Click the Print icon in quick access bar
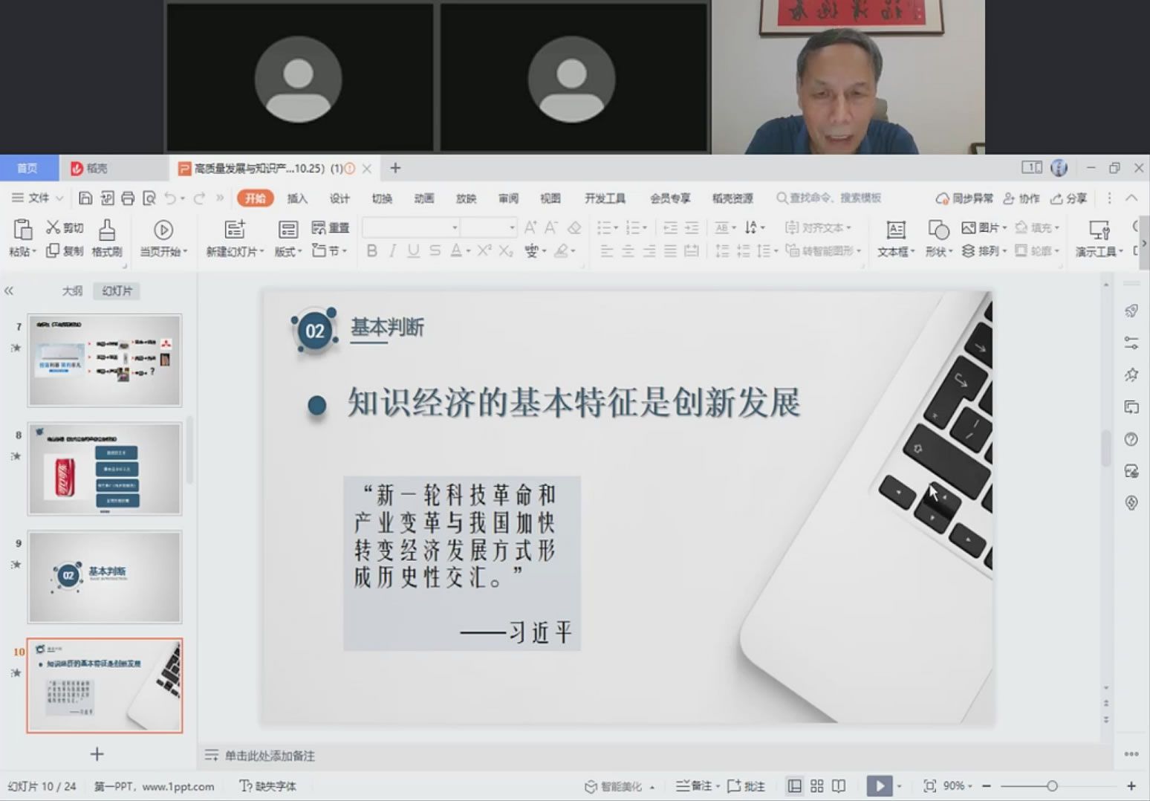1150x801 pixels. click(128, 198)
